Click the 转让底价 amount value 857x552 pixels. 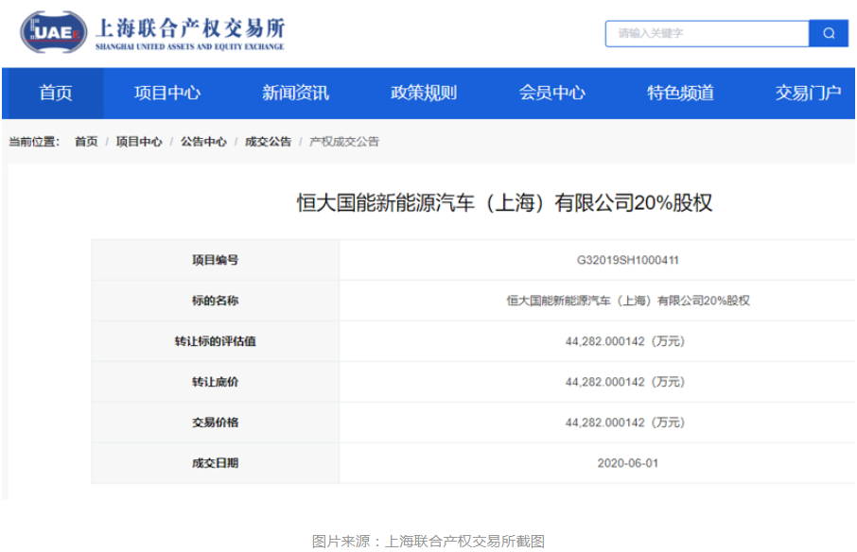tap(624, 382)
